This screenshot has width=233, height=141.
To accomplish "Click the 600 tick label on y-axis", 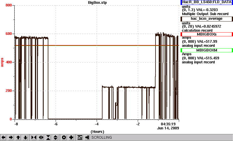I will tap(9, 34).
